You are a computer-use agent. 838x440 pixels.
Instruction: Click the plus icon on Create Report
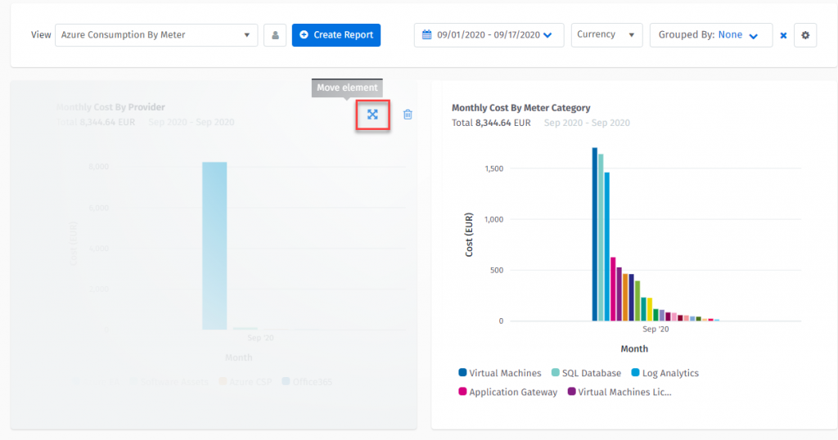pos(304,35)
